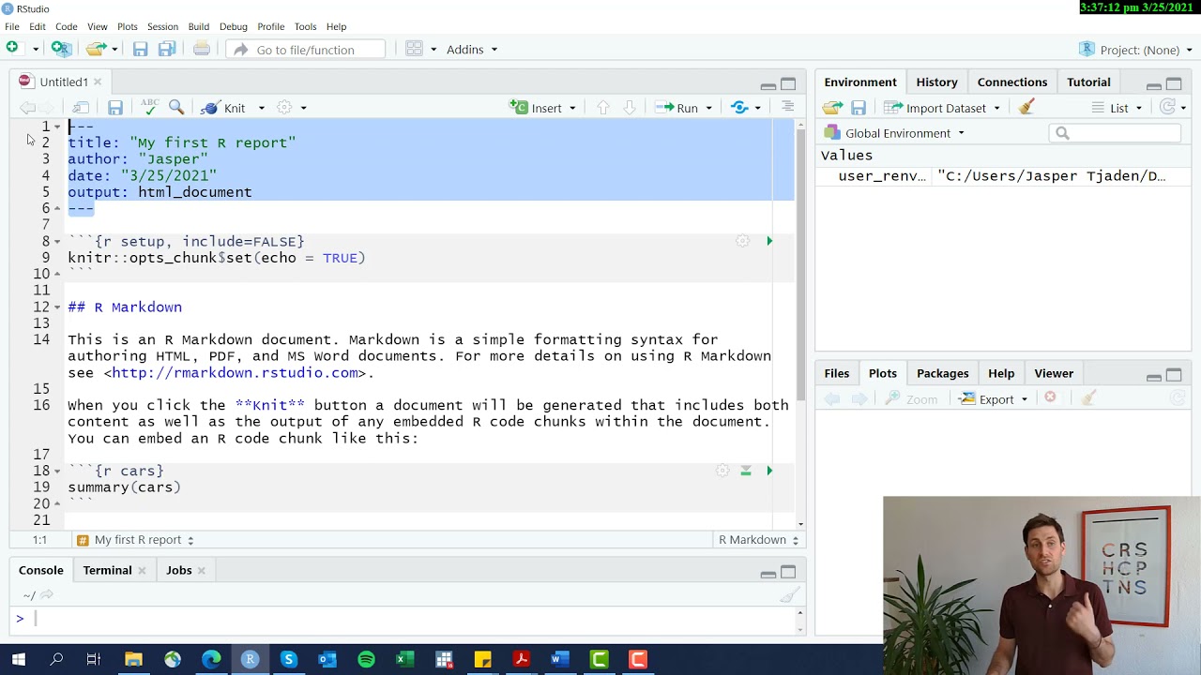This screenshot has height=675, width=1201.
Task: Fold the YAML header at line 1
Action: [57, 127]
